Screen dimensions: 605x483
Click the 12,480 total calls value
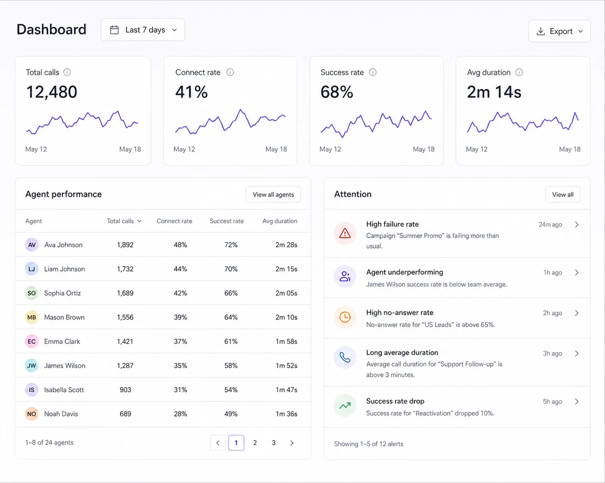pyautogui.click(x=52, y=92)
